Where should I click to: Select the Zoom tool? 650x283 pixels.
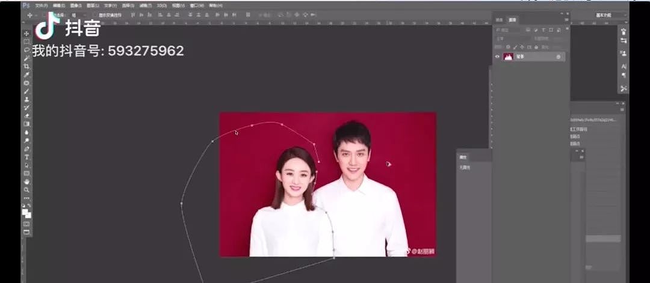coord(26,190)
